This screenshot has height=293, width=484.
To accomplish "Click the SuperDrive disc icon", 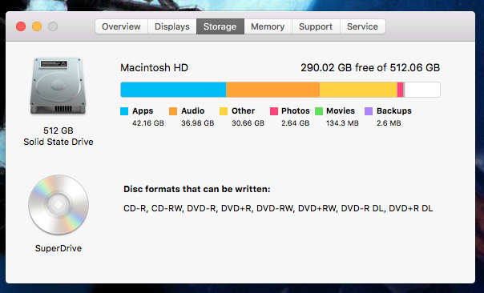I will pos(58,205).
